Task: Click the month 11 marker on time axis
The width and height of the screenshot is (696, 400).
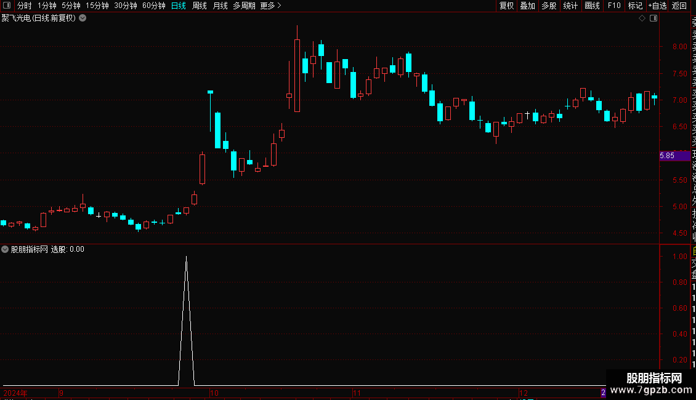Action: 357,393
